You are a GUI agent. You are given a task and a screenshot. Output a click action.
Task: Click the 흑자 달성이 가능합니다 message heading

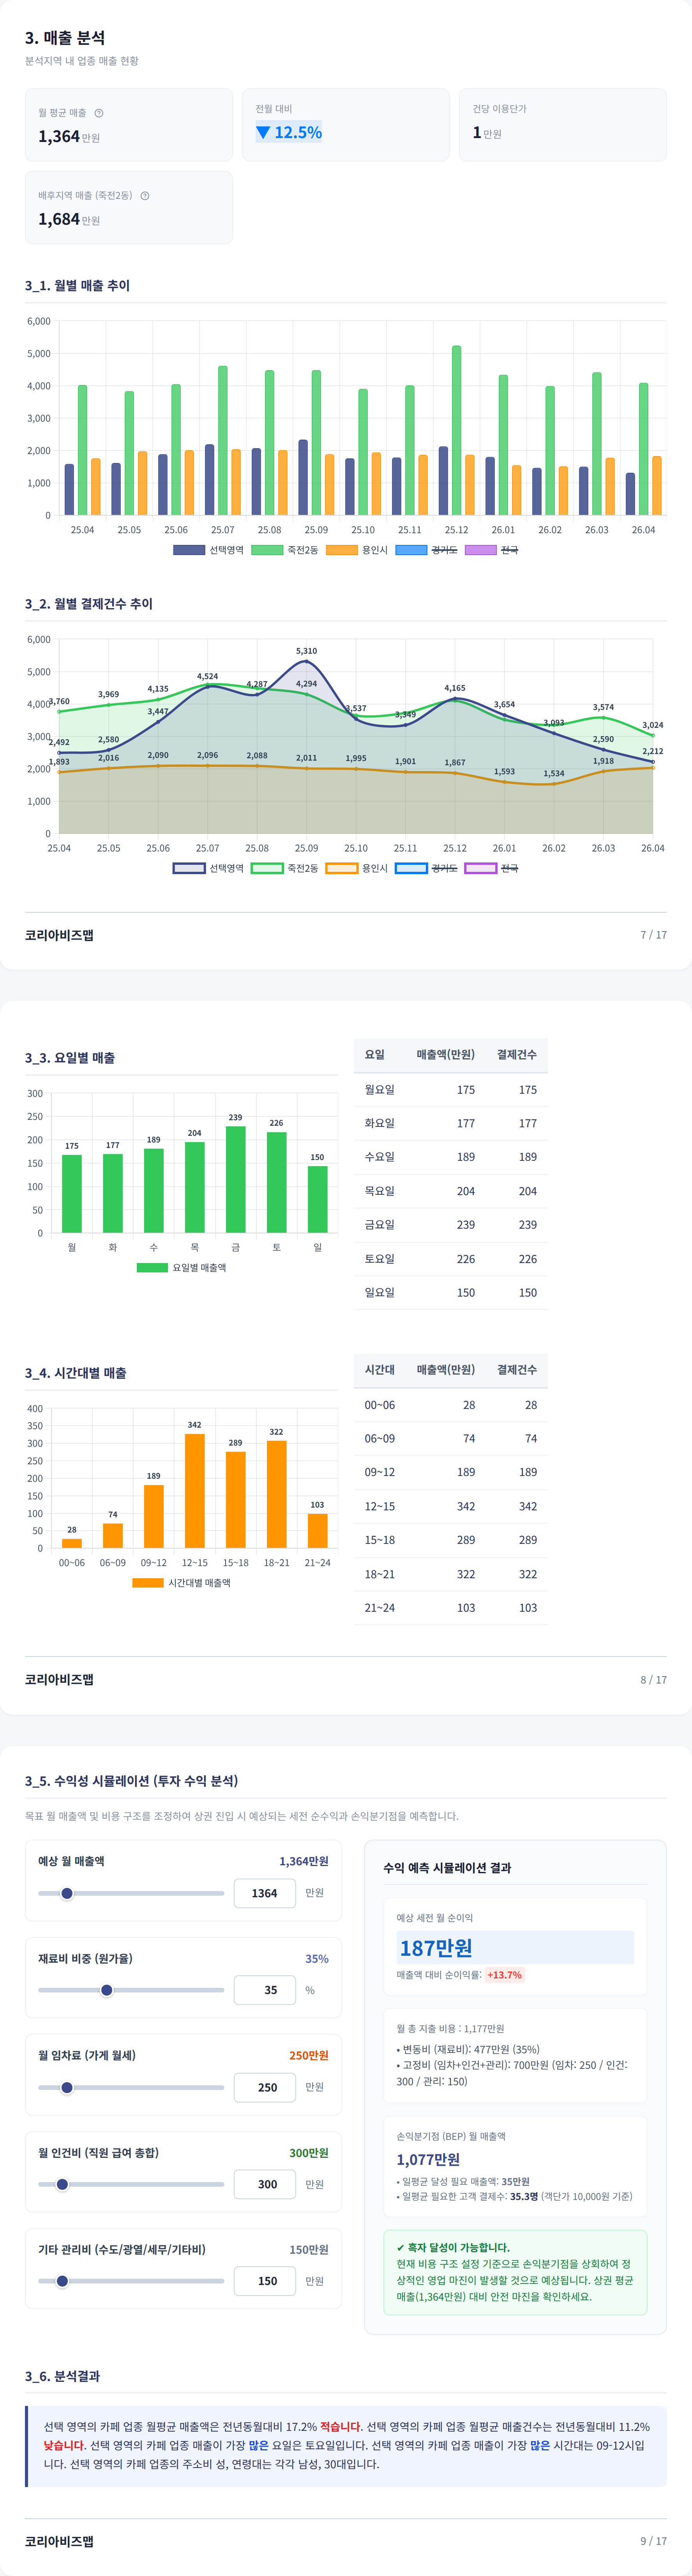pos(452,2247)
